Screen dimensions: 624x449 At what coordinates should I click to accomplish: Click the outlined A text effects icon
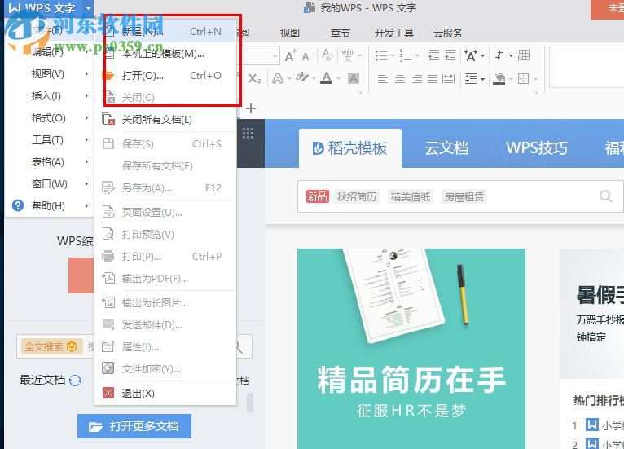(277, 78)
